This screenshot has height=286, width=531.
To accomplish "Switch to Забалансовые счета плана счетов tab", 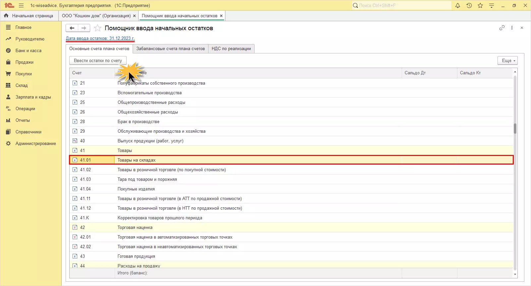I will coord(170,49).
